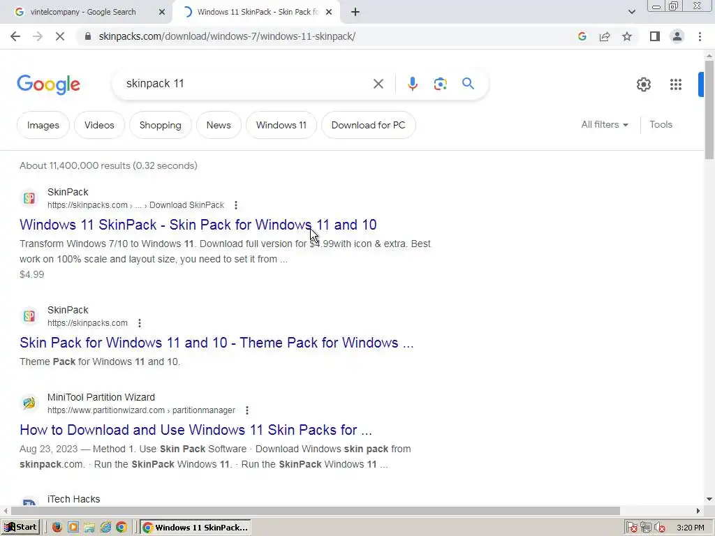Click the https://skinpacks.com URL under second result

pos(87,323)
